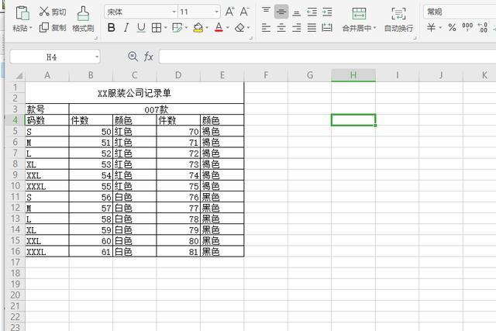Click the wrap text (自动换行) button
This screenshot has width=496, height=331.
tap(398, 19)
